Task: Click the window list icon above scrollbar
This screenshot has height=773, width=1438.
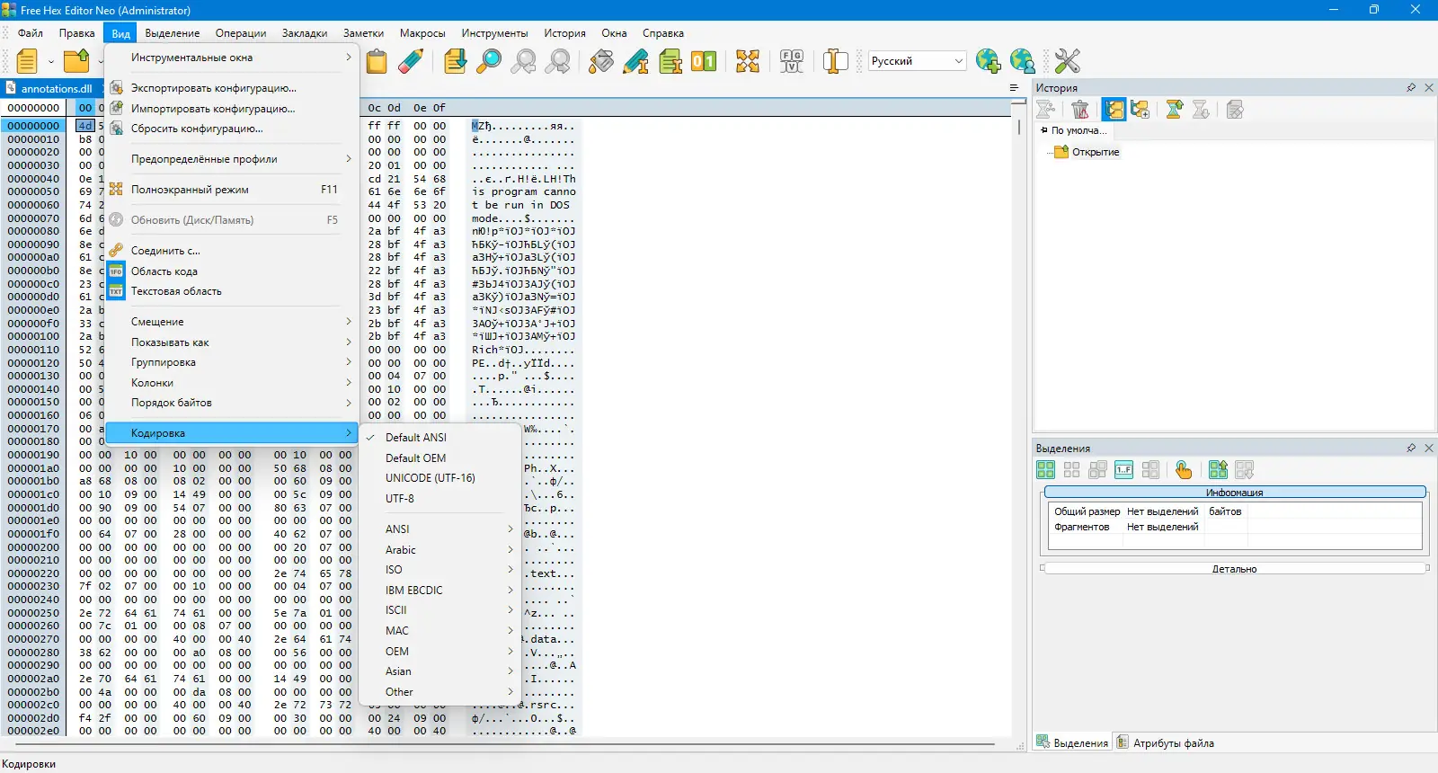Action: click(x=1014, y=88)
